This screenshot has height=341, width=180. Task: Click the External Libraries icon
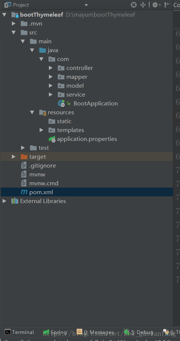(x=15, y=201)
